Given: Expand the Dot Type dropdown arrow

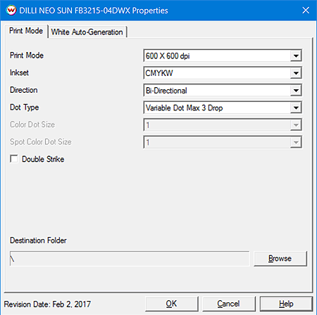Looking at the screenshot, I should (x=296, y=108).
